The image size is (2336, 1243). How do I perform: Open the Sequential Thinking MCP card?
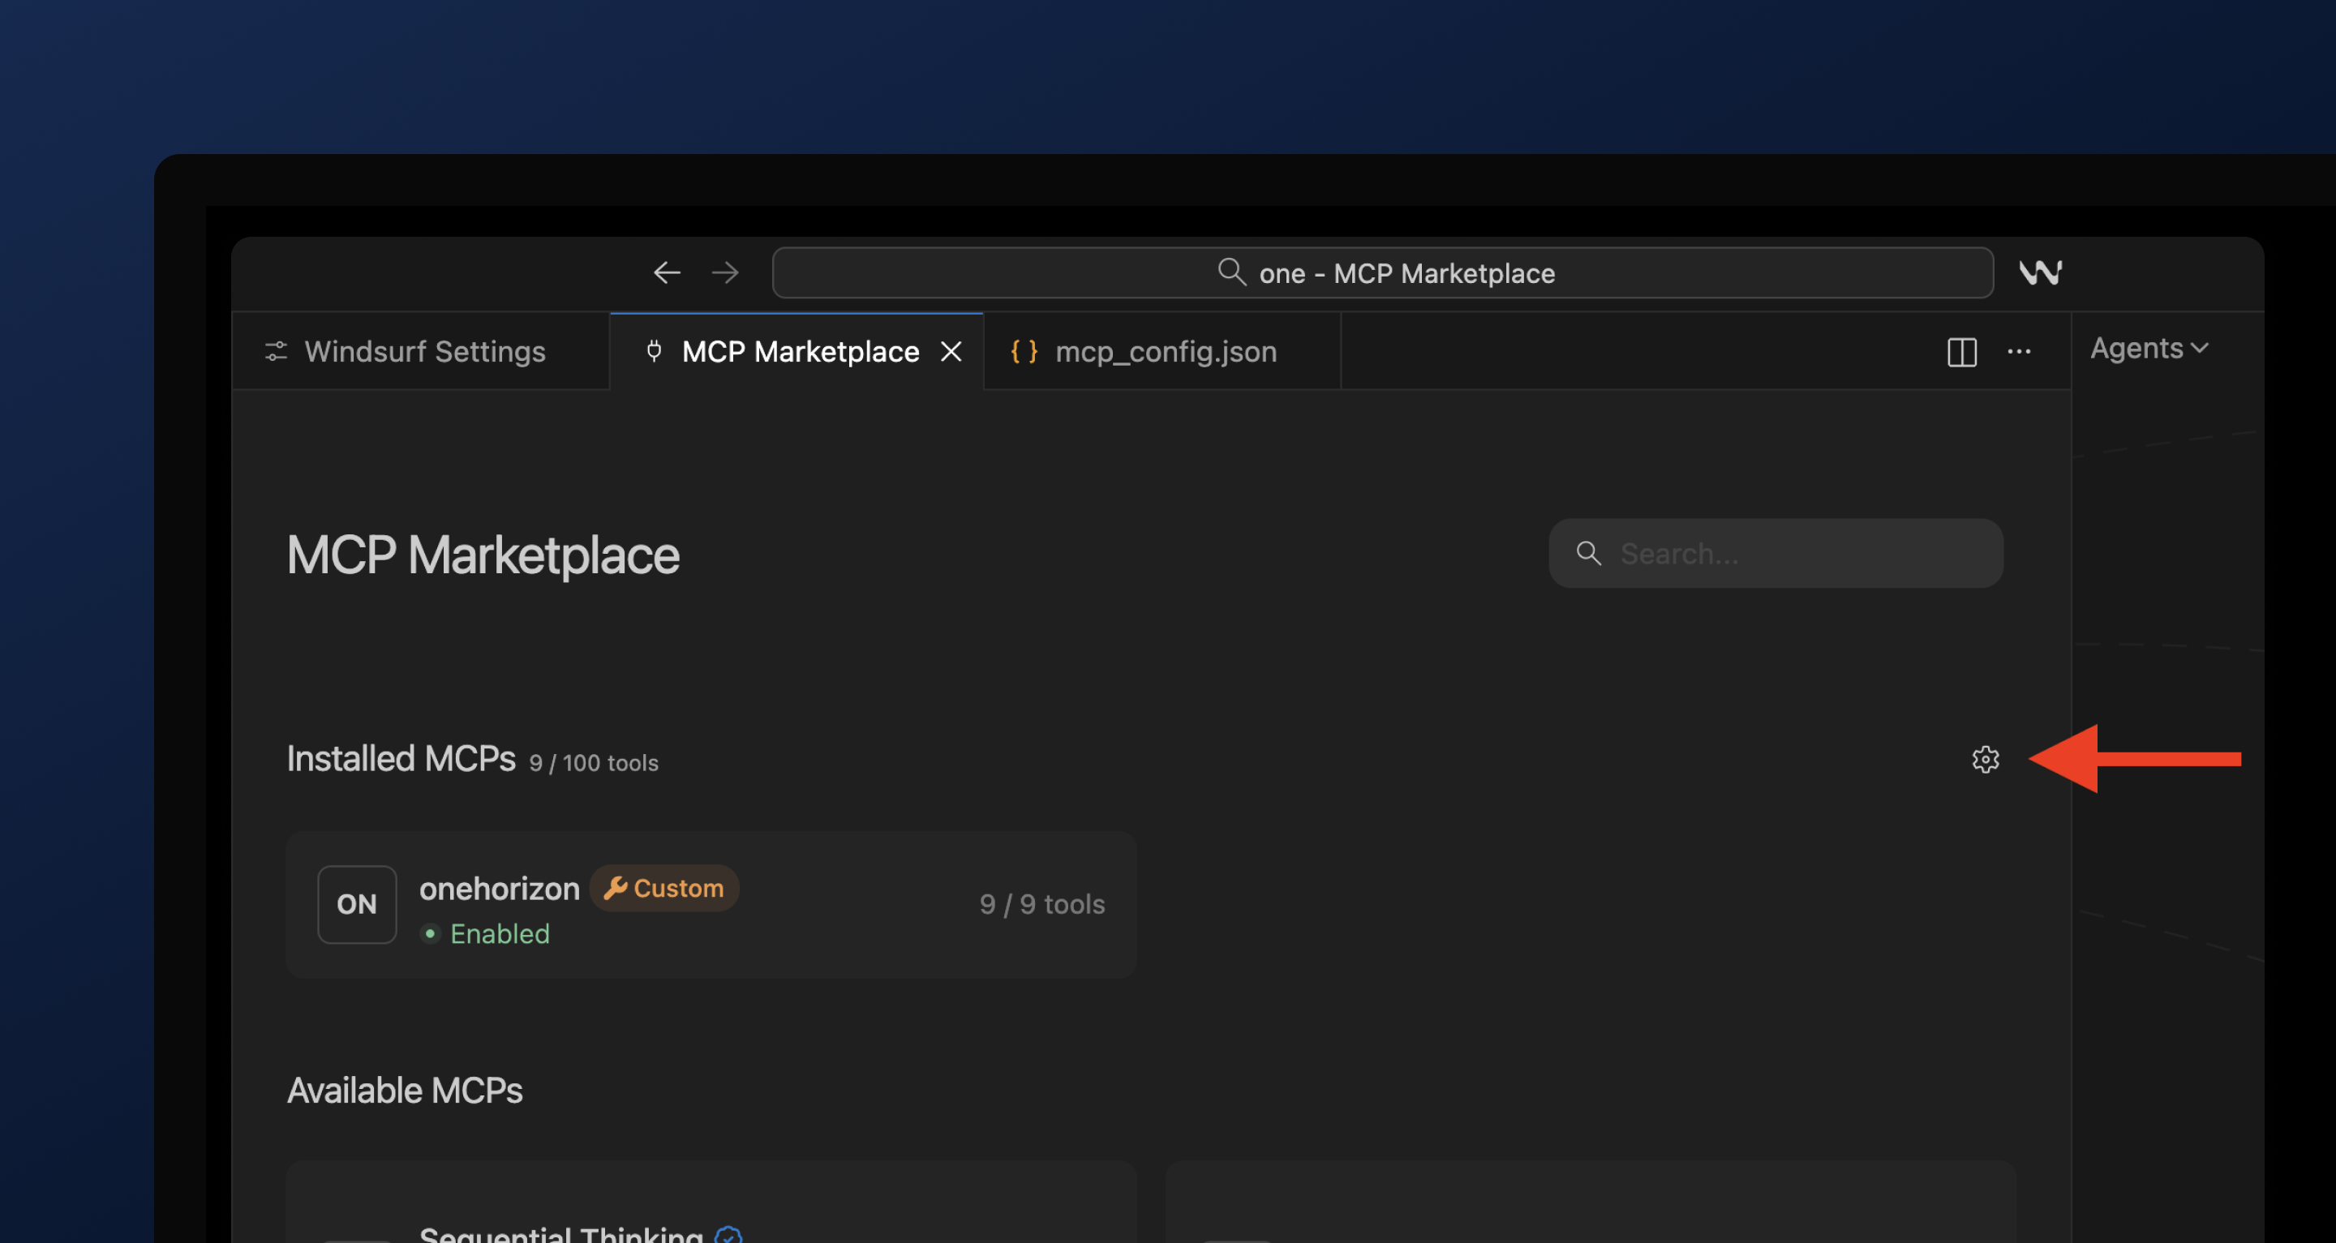point(711,1202)
